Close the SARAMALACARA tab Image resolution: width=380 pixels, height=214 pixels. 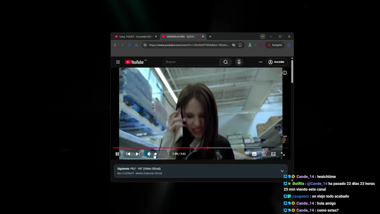203,37
